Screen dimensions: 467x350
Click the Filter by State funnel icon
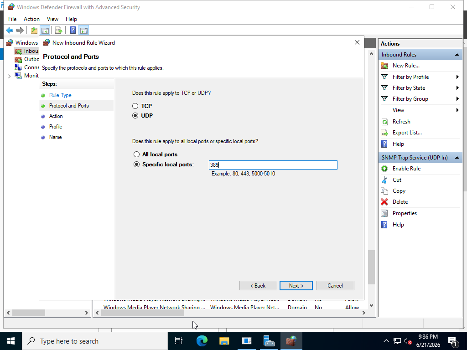coord(384,88)
